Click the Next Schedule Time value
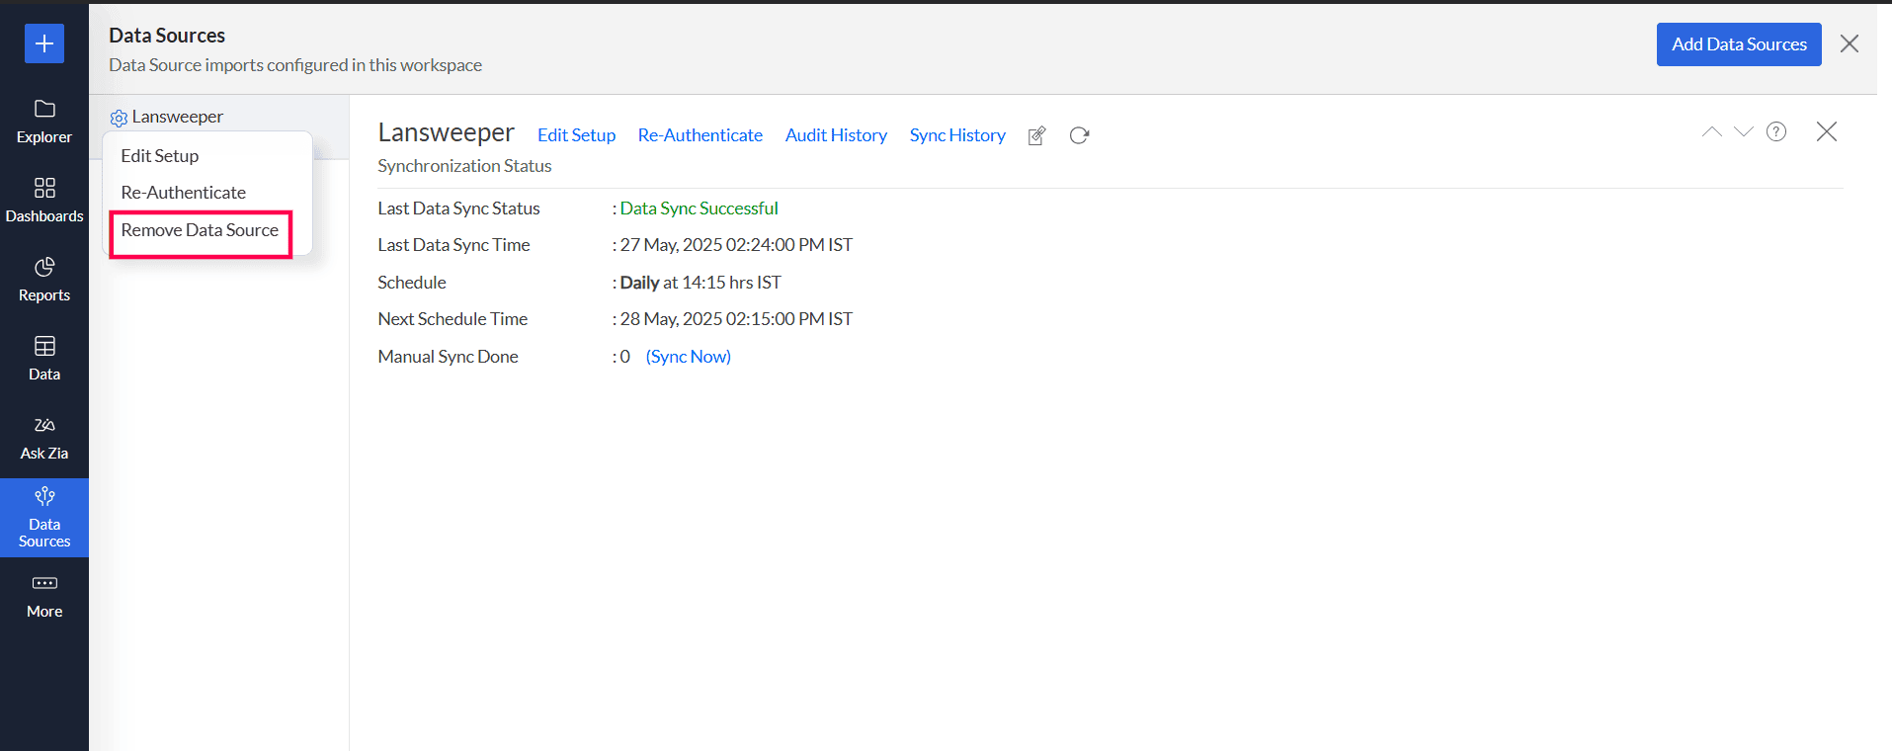Image resolution: width=1892 pixels, height=751 pixels. click(736, 319)
